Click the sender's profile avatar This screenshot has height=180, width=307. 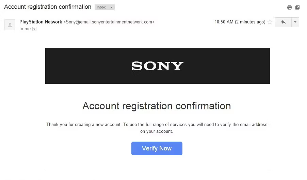(x=10, y=25)
